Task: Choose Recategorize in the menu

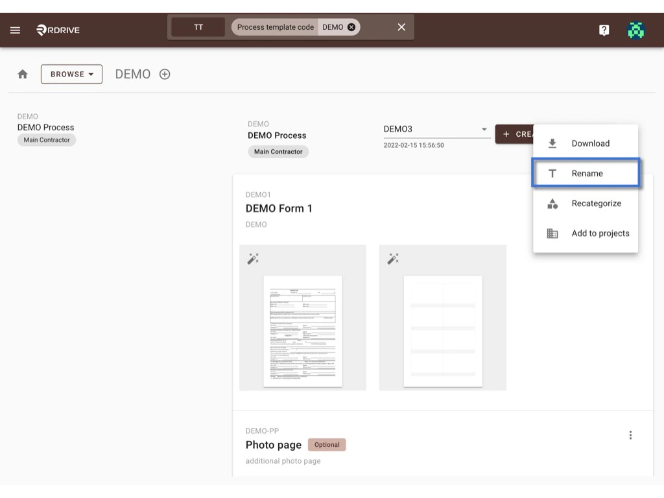Action: click(586, 203)
